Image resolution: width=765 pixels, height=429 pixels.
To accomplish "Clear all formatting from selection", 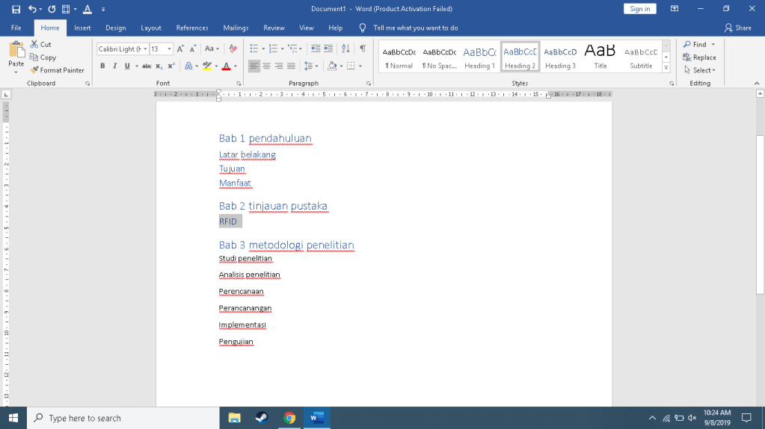I will point(233,48).
